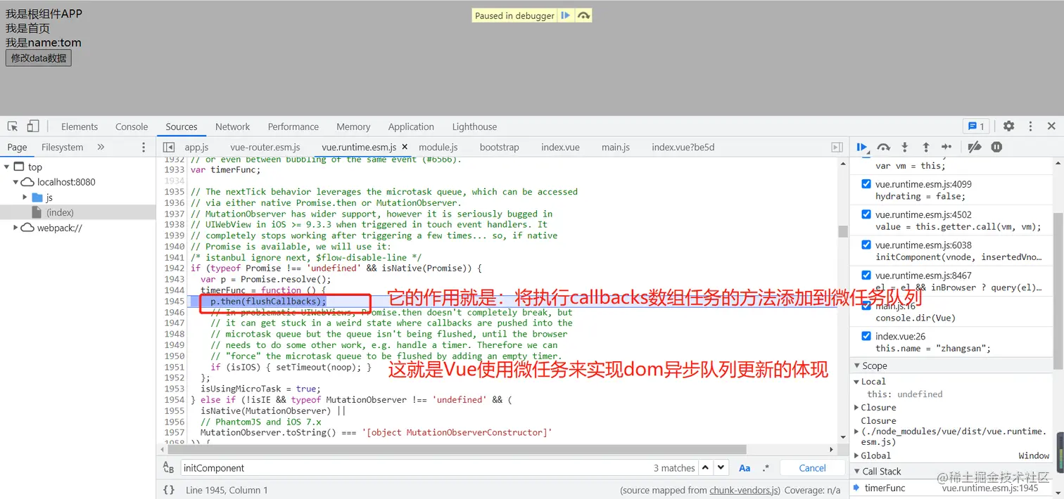Open the Lighthouse panel
The width and height of the screenshot is (1064, 499).
coord(474,127)
